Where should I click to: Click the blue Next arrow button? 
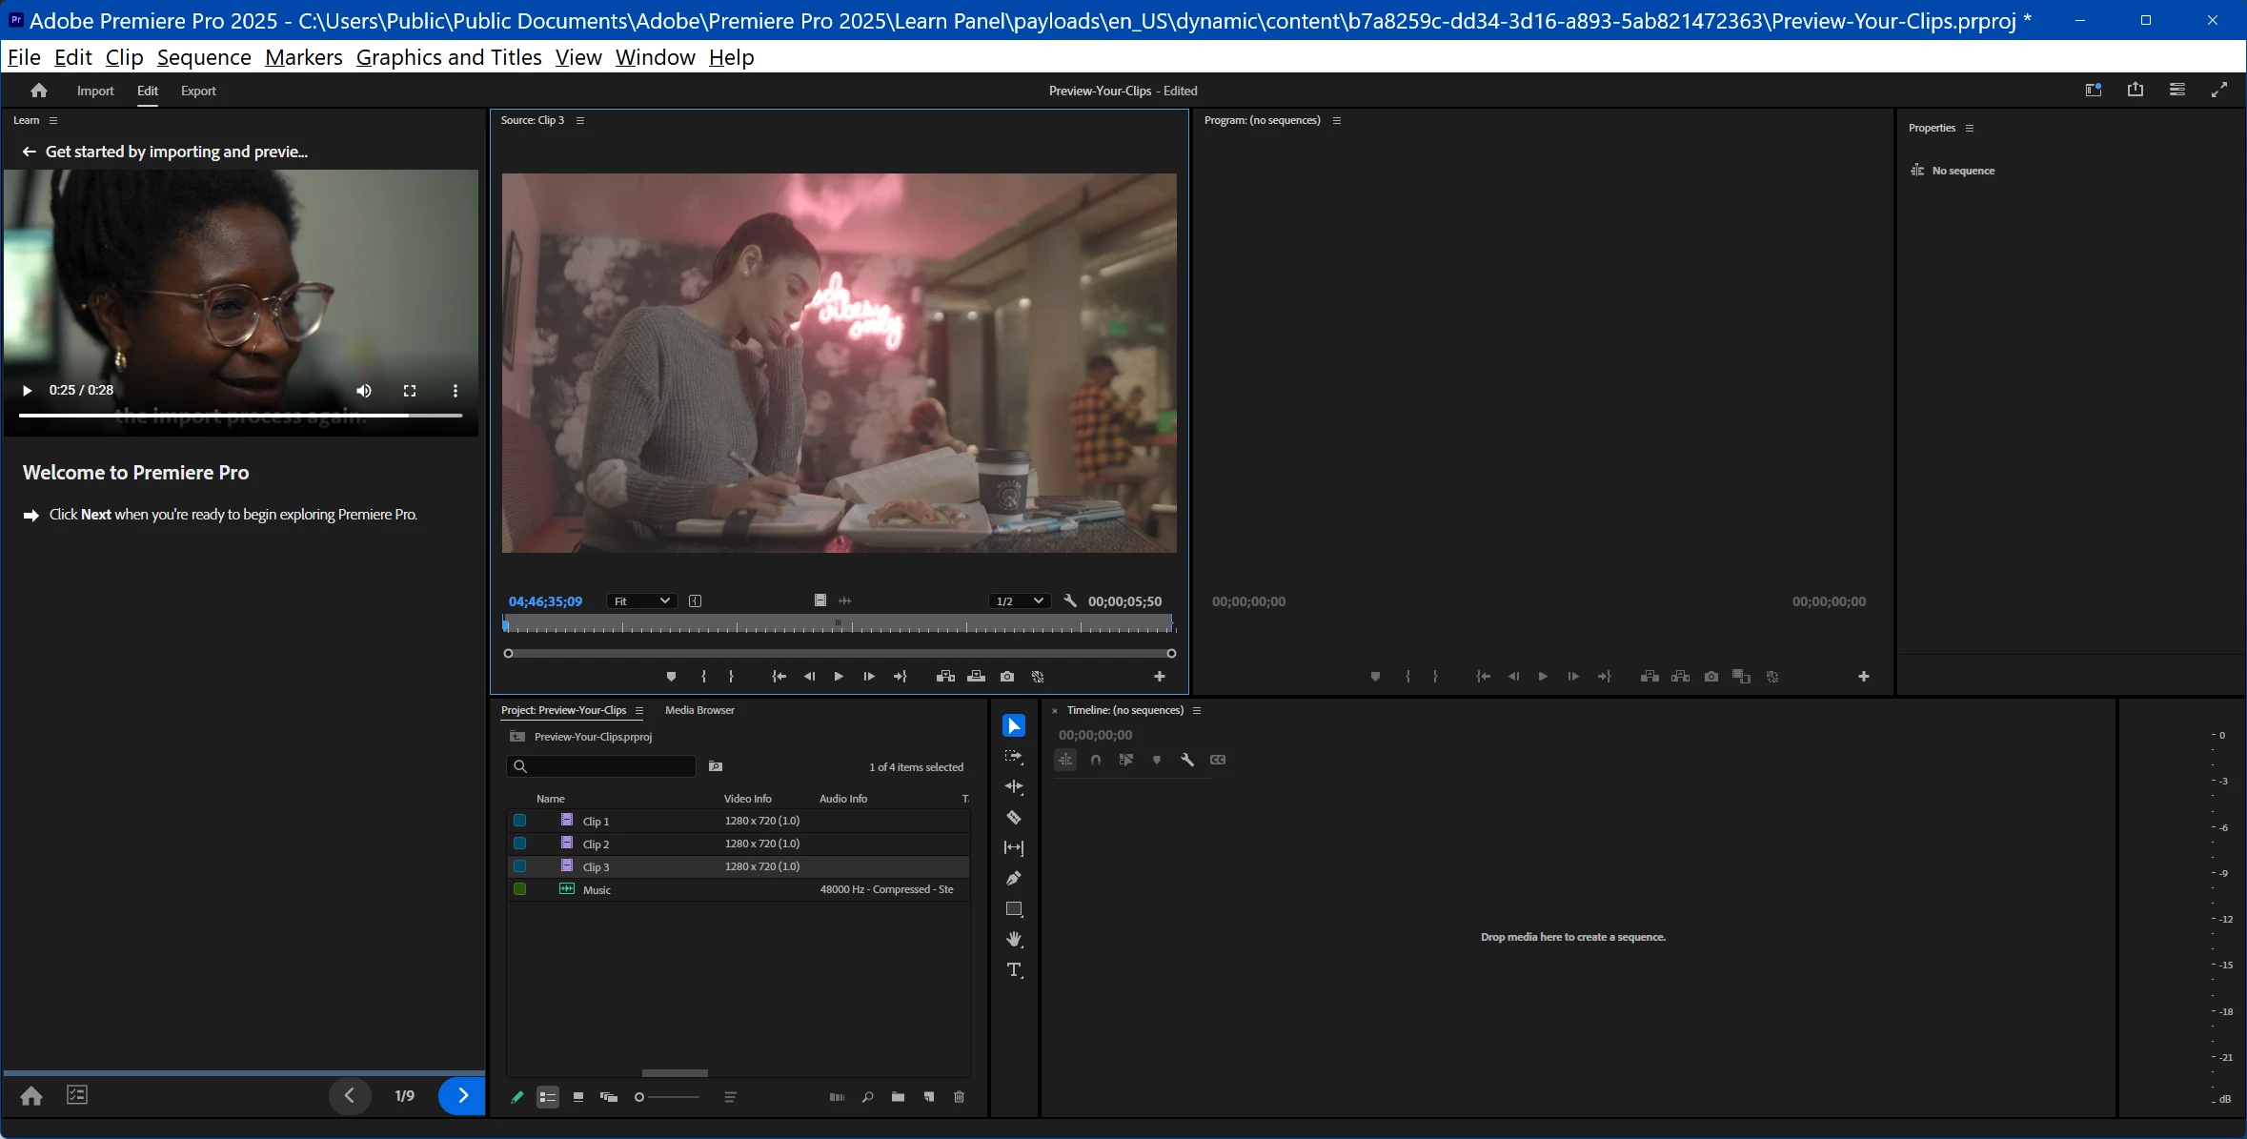click(x=462, y=1095)
